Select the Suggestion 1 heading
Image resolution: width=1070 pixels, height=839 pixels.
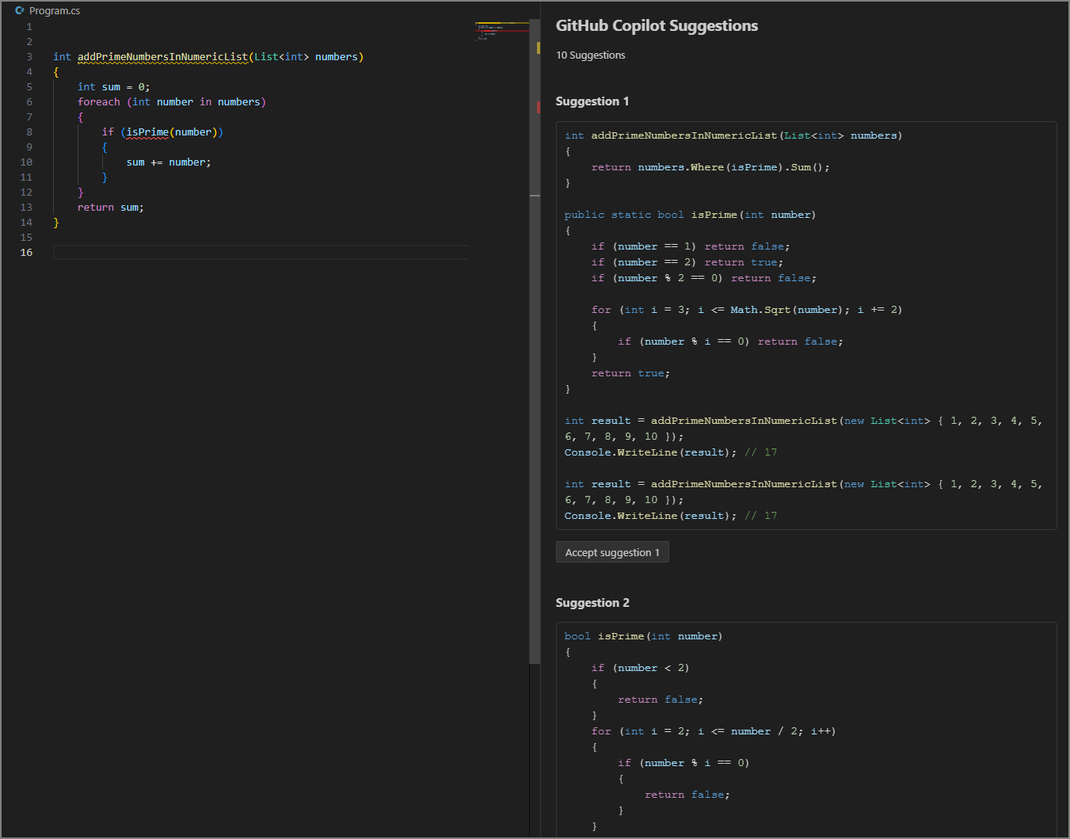592,101
